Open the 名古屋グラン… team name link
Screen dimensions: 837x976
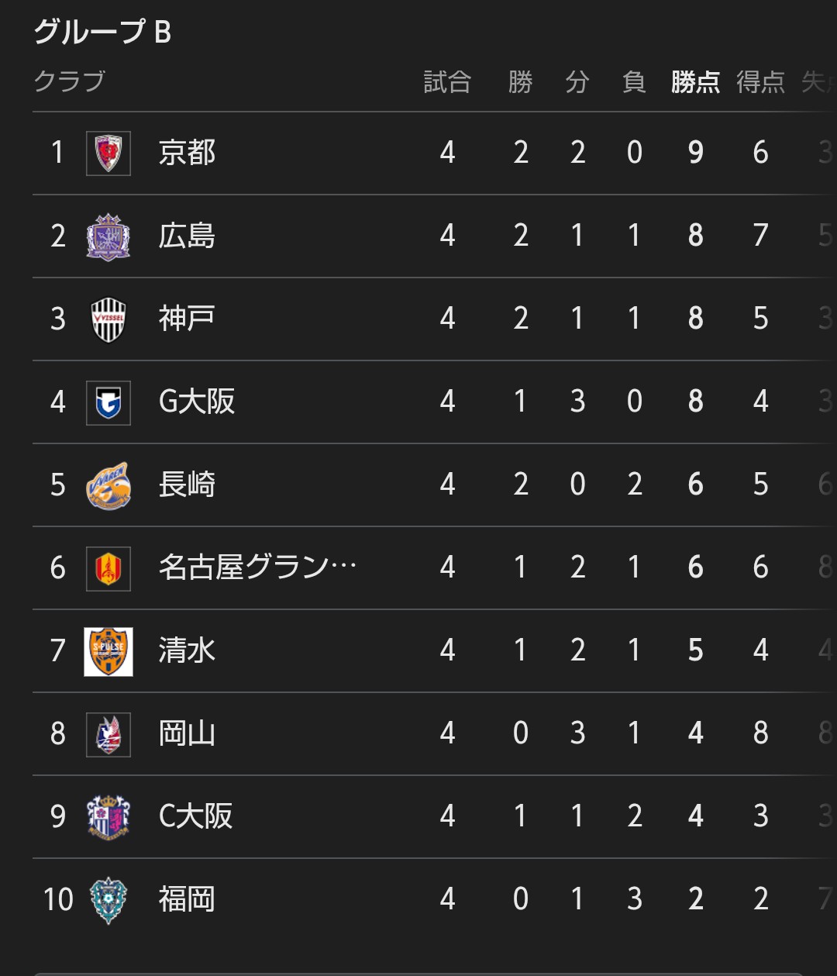point(257,568)
